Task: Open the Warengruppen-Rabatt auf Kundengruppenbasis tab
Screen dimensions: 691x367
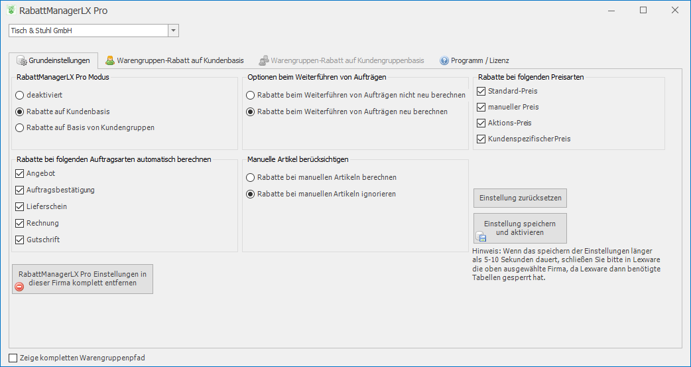Action: pyautogui.click(x=342, y=60)
